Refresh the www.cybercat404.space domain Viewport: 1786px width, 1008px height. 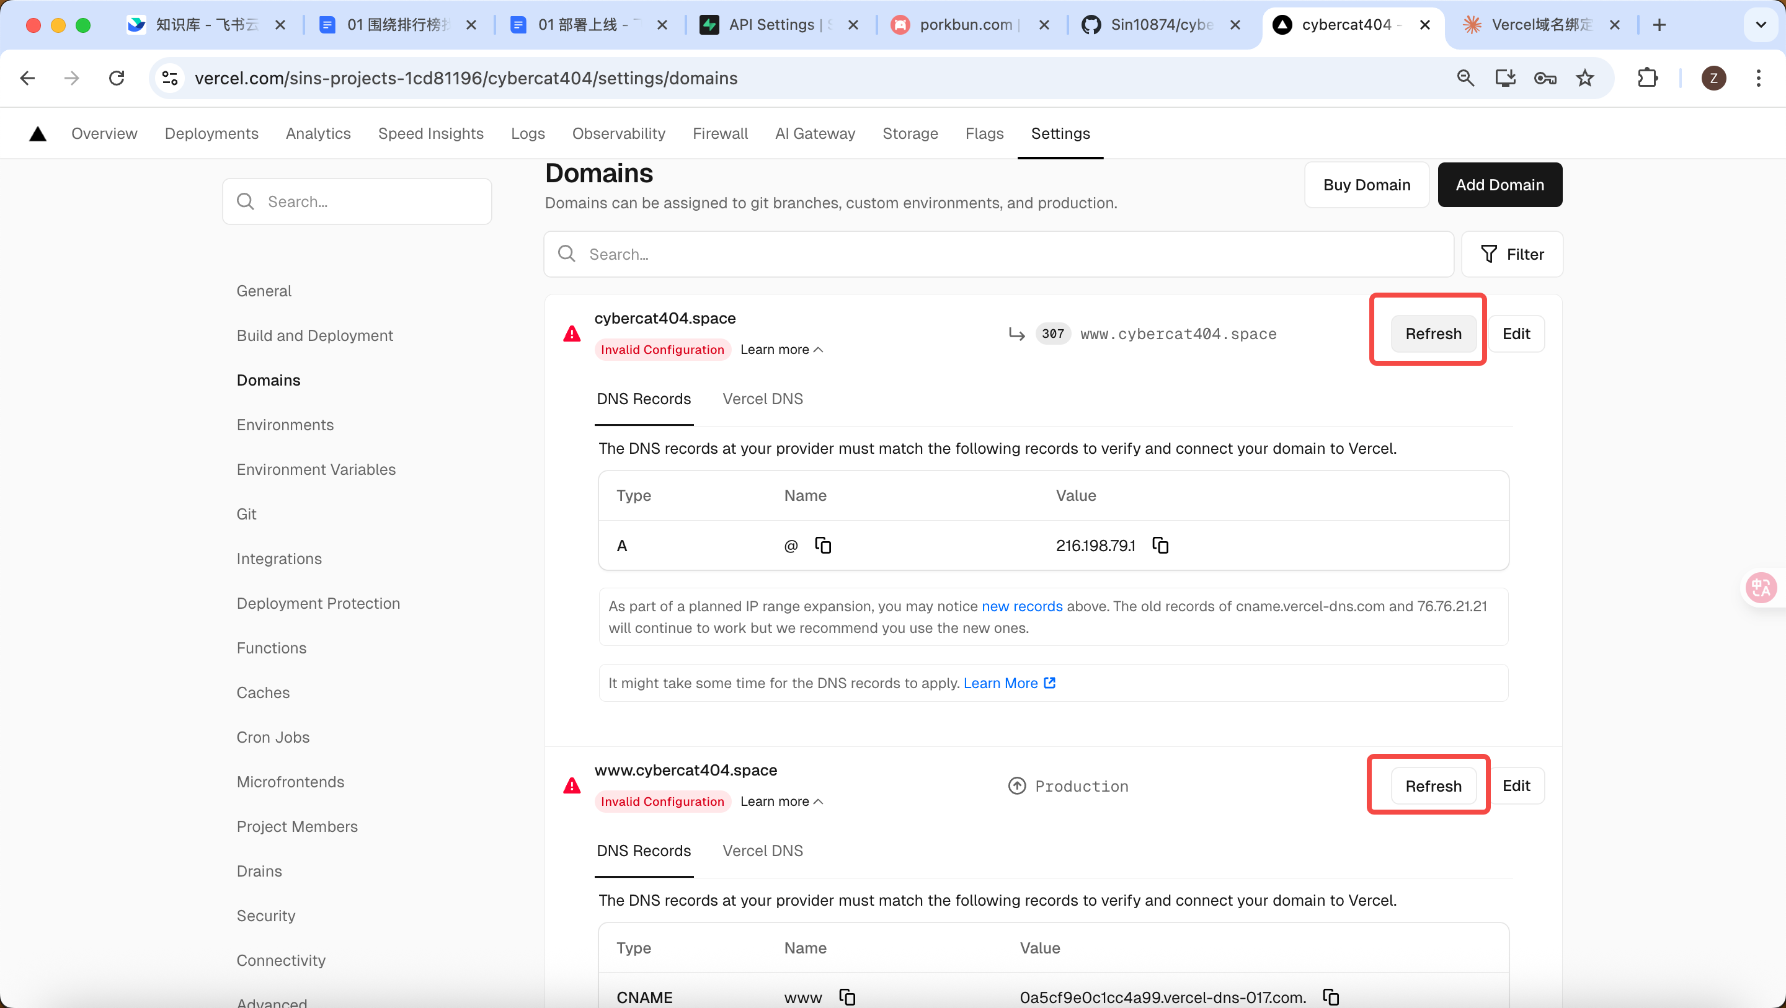(1433, 785)
